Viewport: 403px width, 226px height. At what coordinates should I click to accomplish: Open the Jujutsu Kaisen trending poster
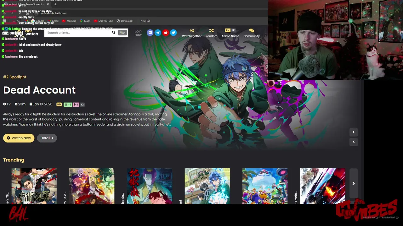point(34,186)
